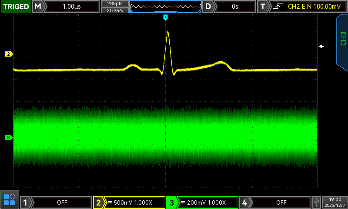This screenshot has width=348, height=209.
Task: Click the T trigger label icon
Action: coord(263,7)
